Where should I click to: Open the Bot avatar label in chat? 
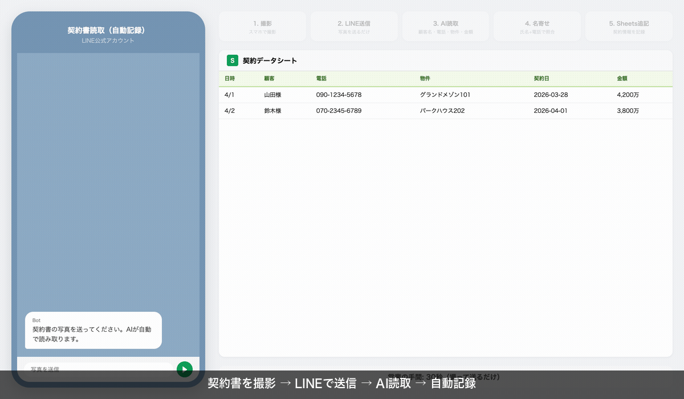point(36,320)
